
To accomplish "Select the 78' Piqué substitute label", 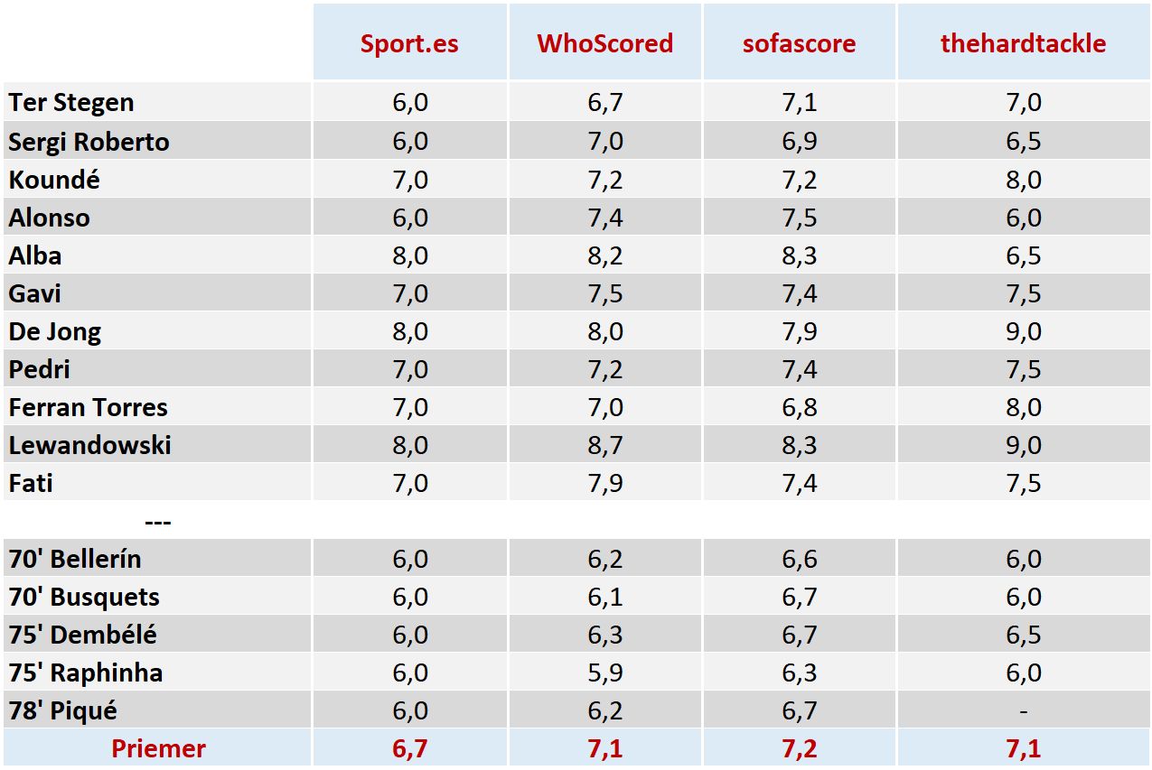I will click(x=63, y=710).
